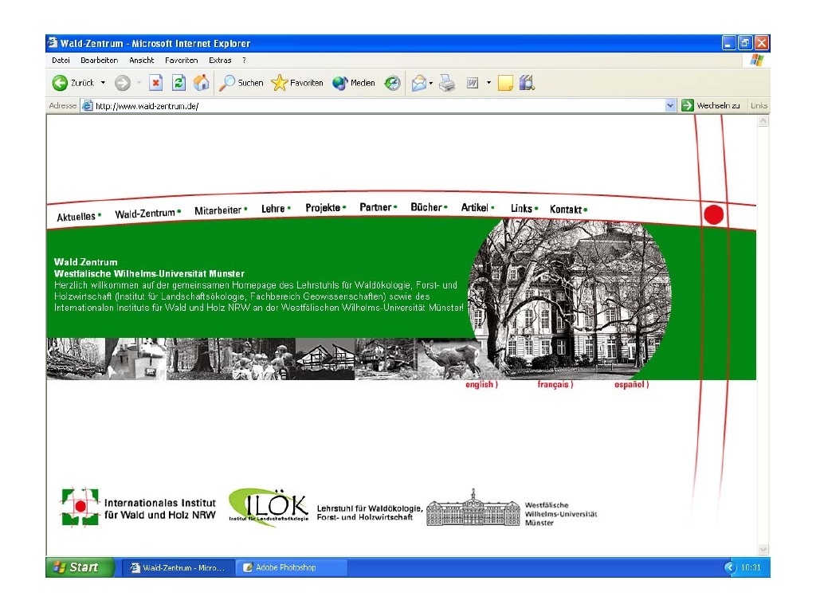The width and height of the screenshot is (816, 612).
Task: Switch site language to english
Action: pyautogui.click(x=481, y=385)
